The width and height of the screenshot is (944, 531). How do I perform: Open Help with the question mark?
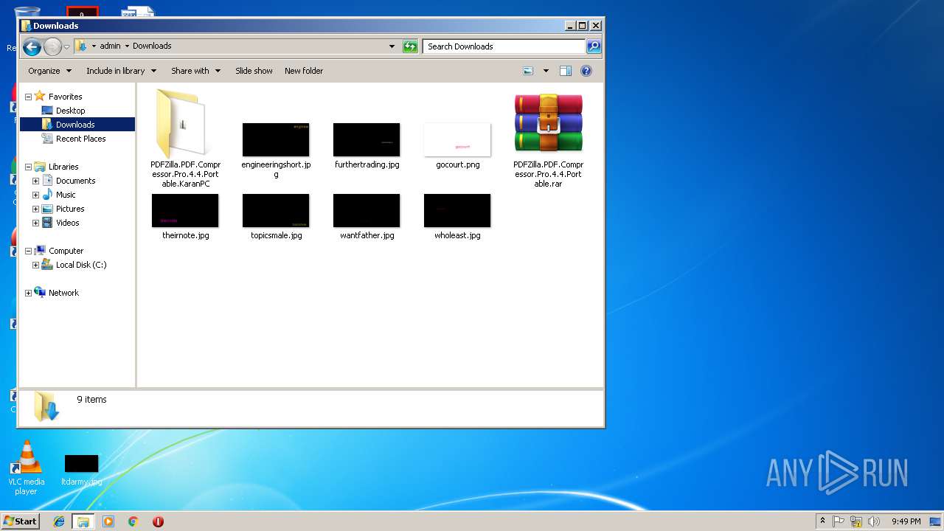click(x=586, y=71)
